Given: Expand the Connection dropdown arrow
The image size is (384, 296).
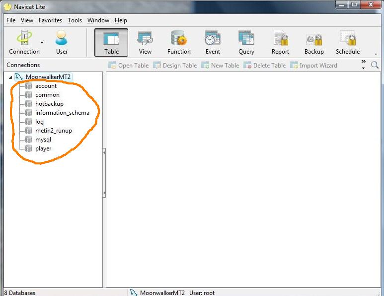Looking at the screenshot, I should tap(42, 42).
